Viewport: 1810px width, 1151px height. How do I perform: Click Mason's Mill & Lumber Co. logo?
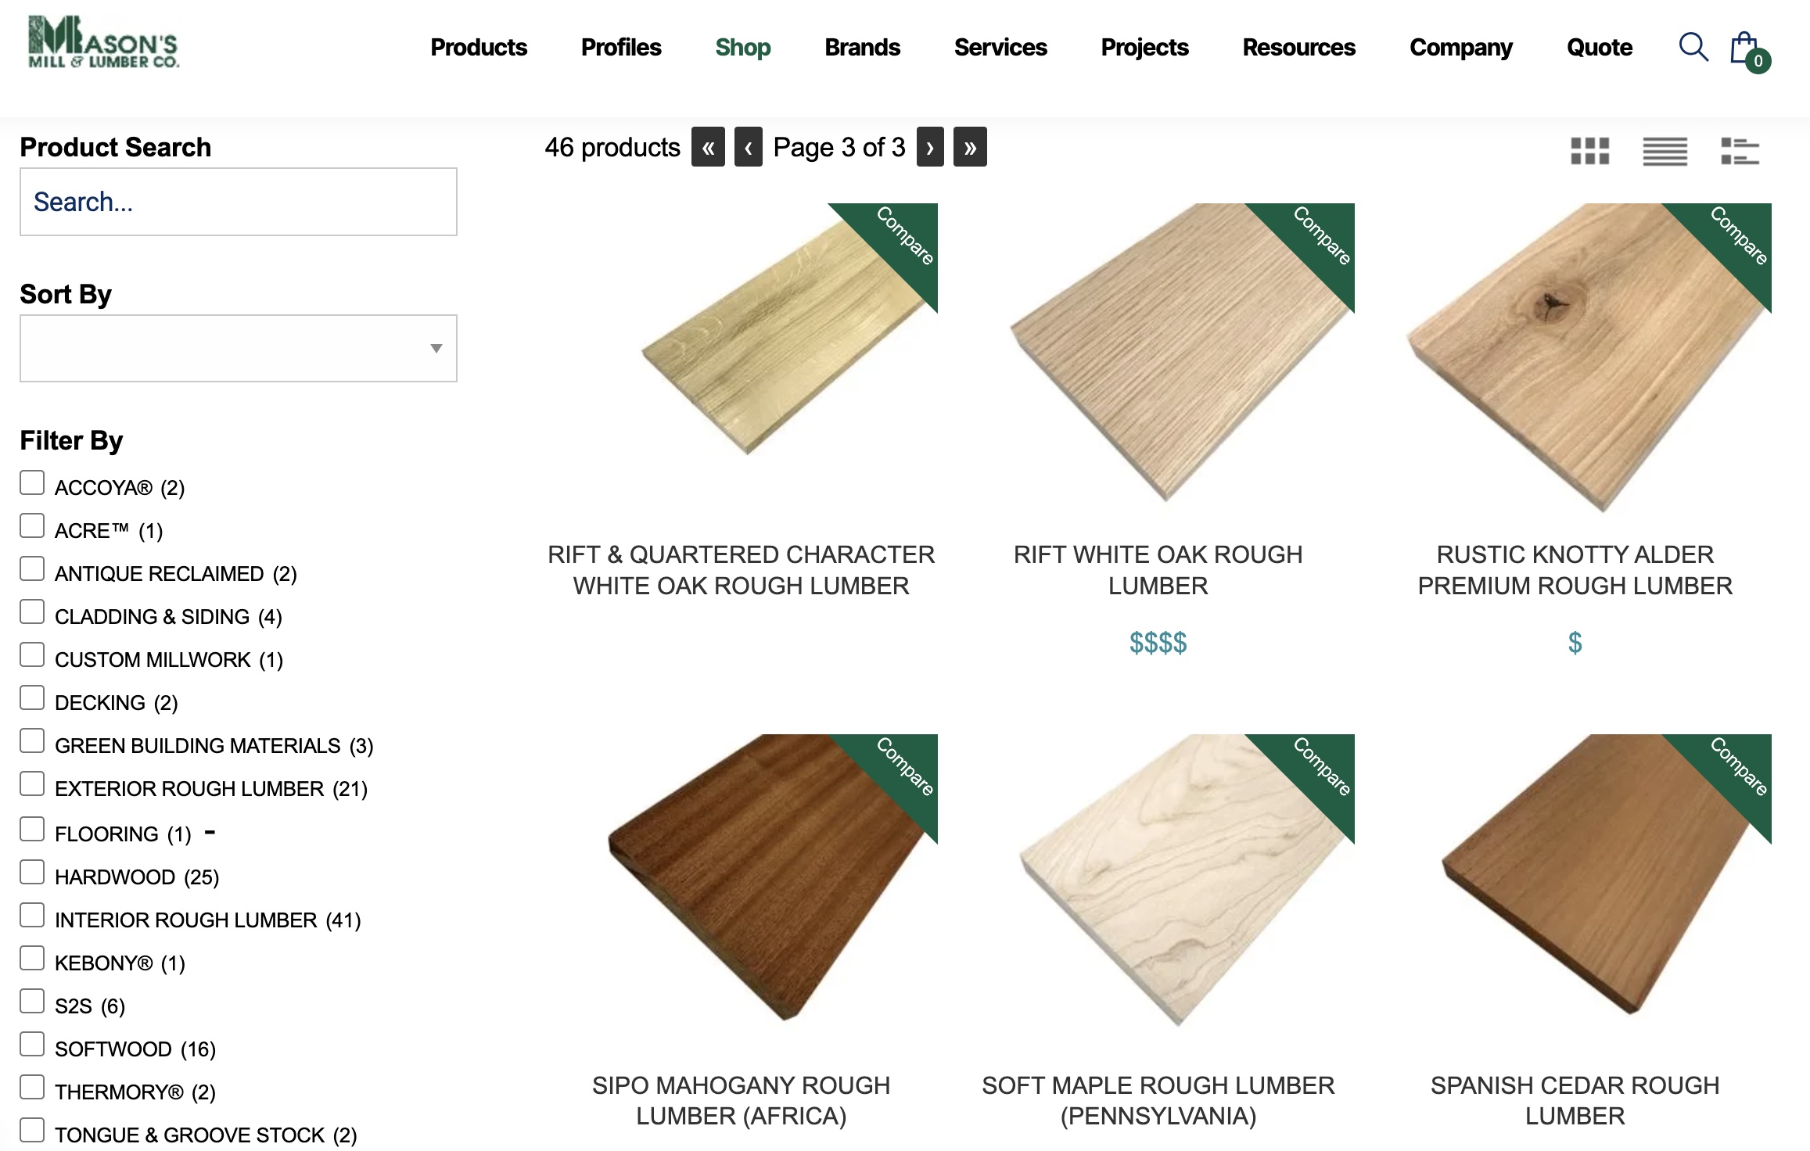(103, 42)
